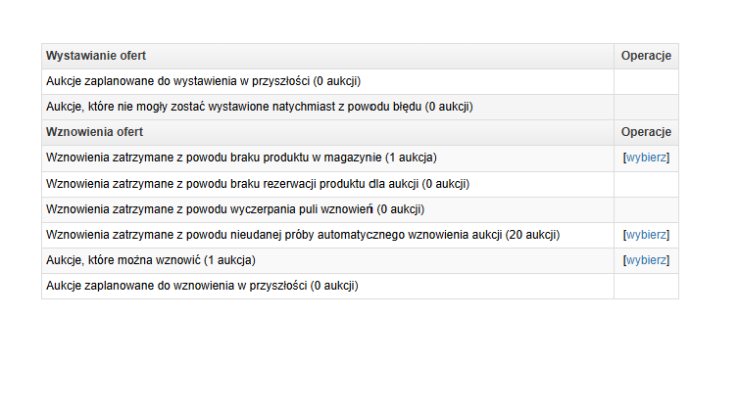Select row nieudanej próby automatycznego wznowienia aukcji text
This screenshot has width=740, height=408.
[303, 235]
